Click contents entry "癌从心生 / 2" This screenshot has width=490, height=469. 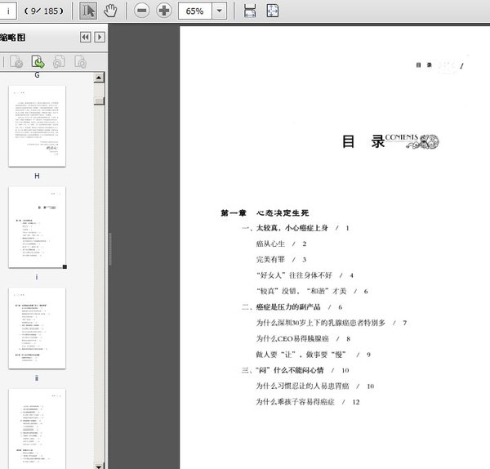click(x=281, y=243)
